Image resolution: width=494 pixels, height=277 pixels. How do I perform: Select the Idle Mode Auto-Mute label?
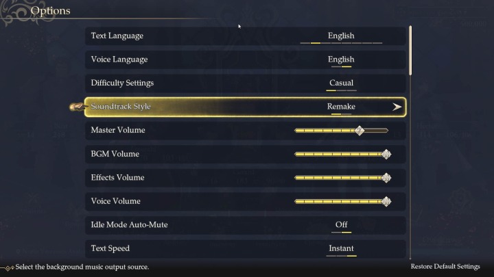tap(129, 225)
